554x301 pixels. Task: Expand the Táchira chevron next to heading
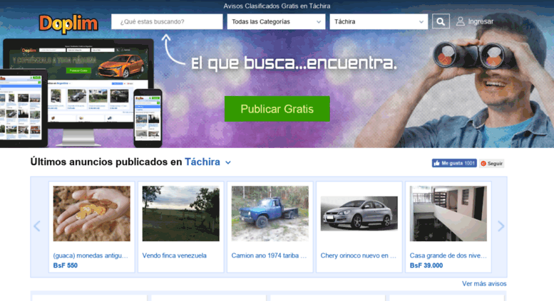tap(228, 162)
